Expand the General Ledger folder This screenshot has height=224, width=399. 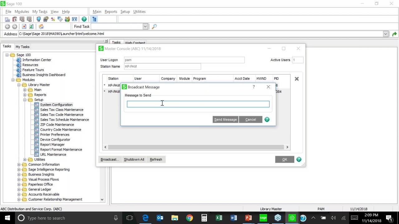pyautogui.click(x=19, y=189)
